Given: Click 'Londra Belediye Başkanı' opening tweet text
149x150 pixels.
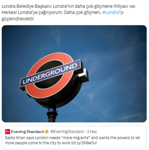Looking at the screenshot, I should [x=27, y=6].
